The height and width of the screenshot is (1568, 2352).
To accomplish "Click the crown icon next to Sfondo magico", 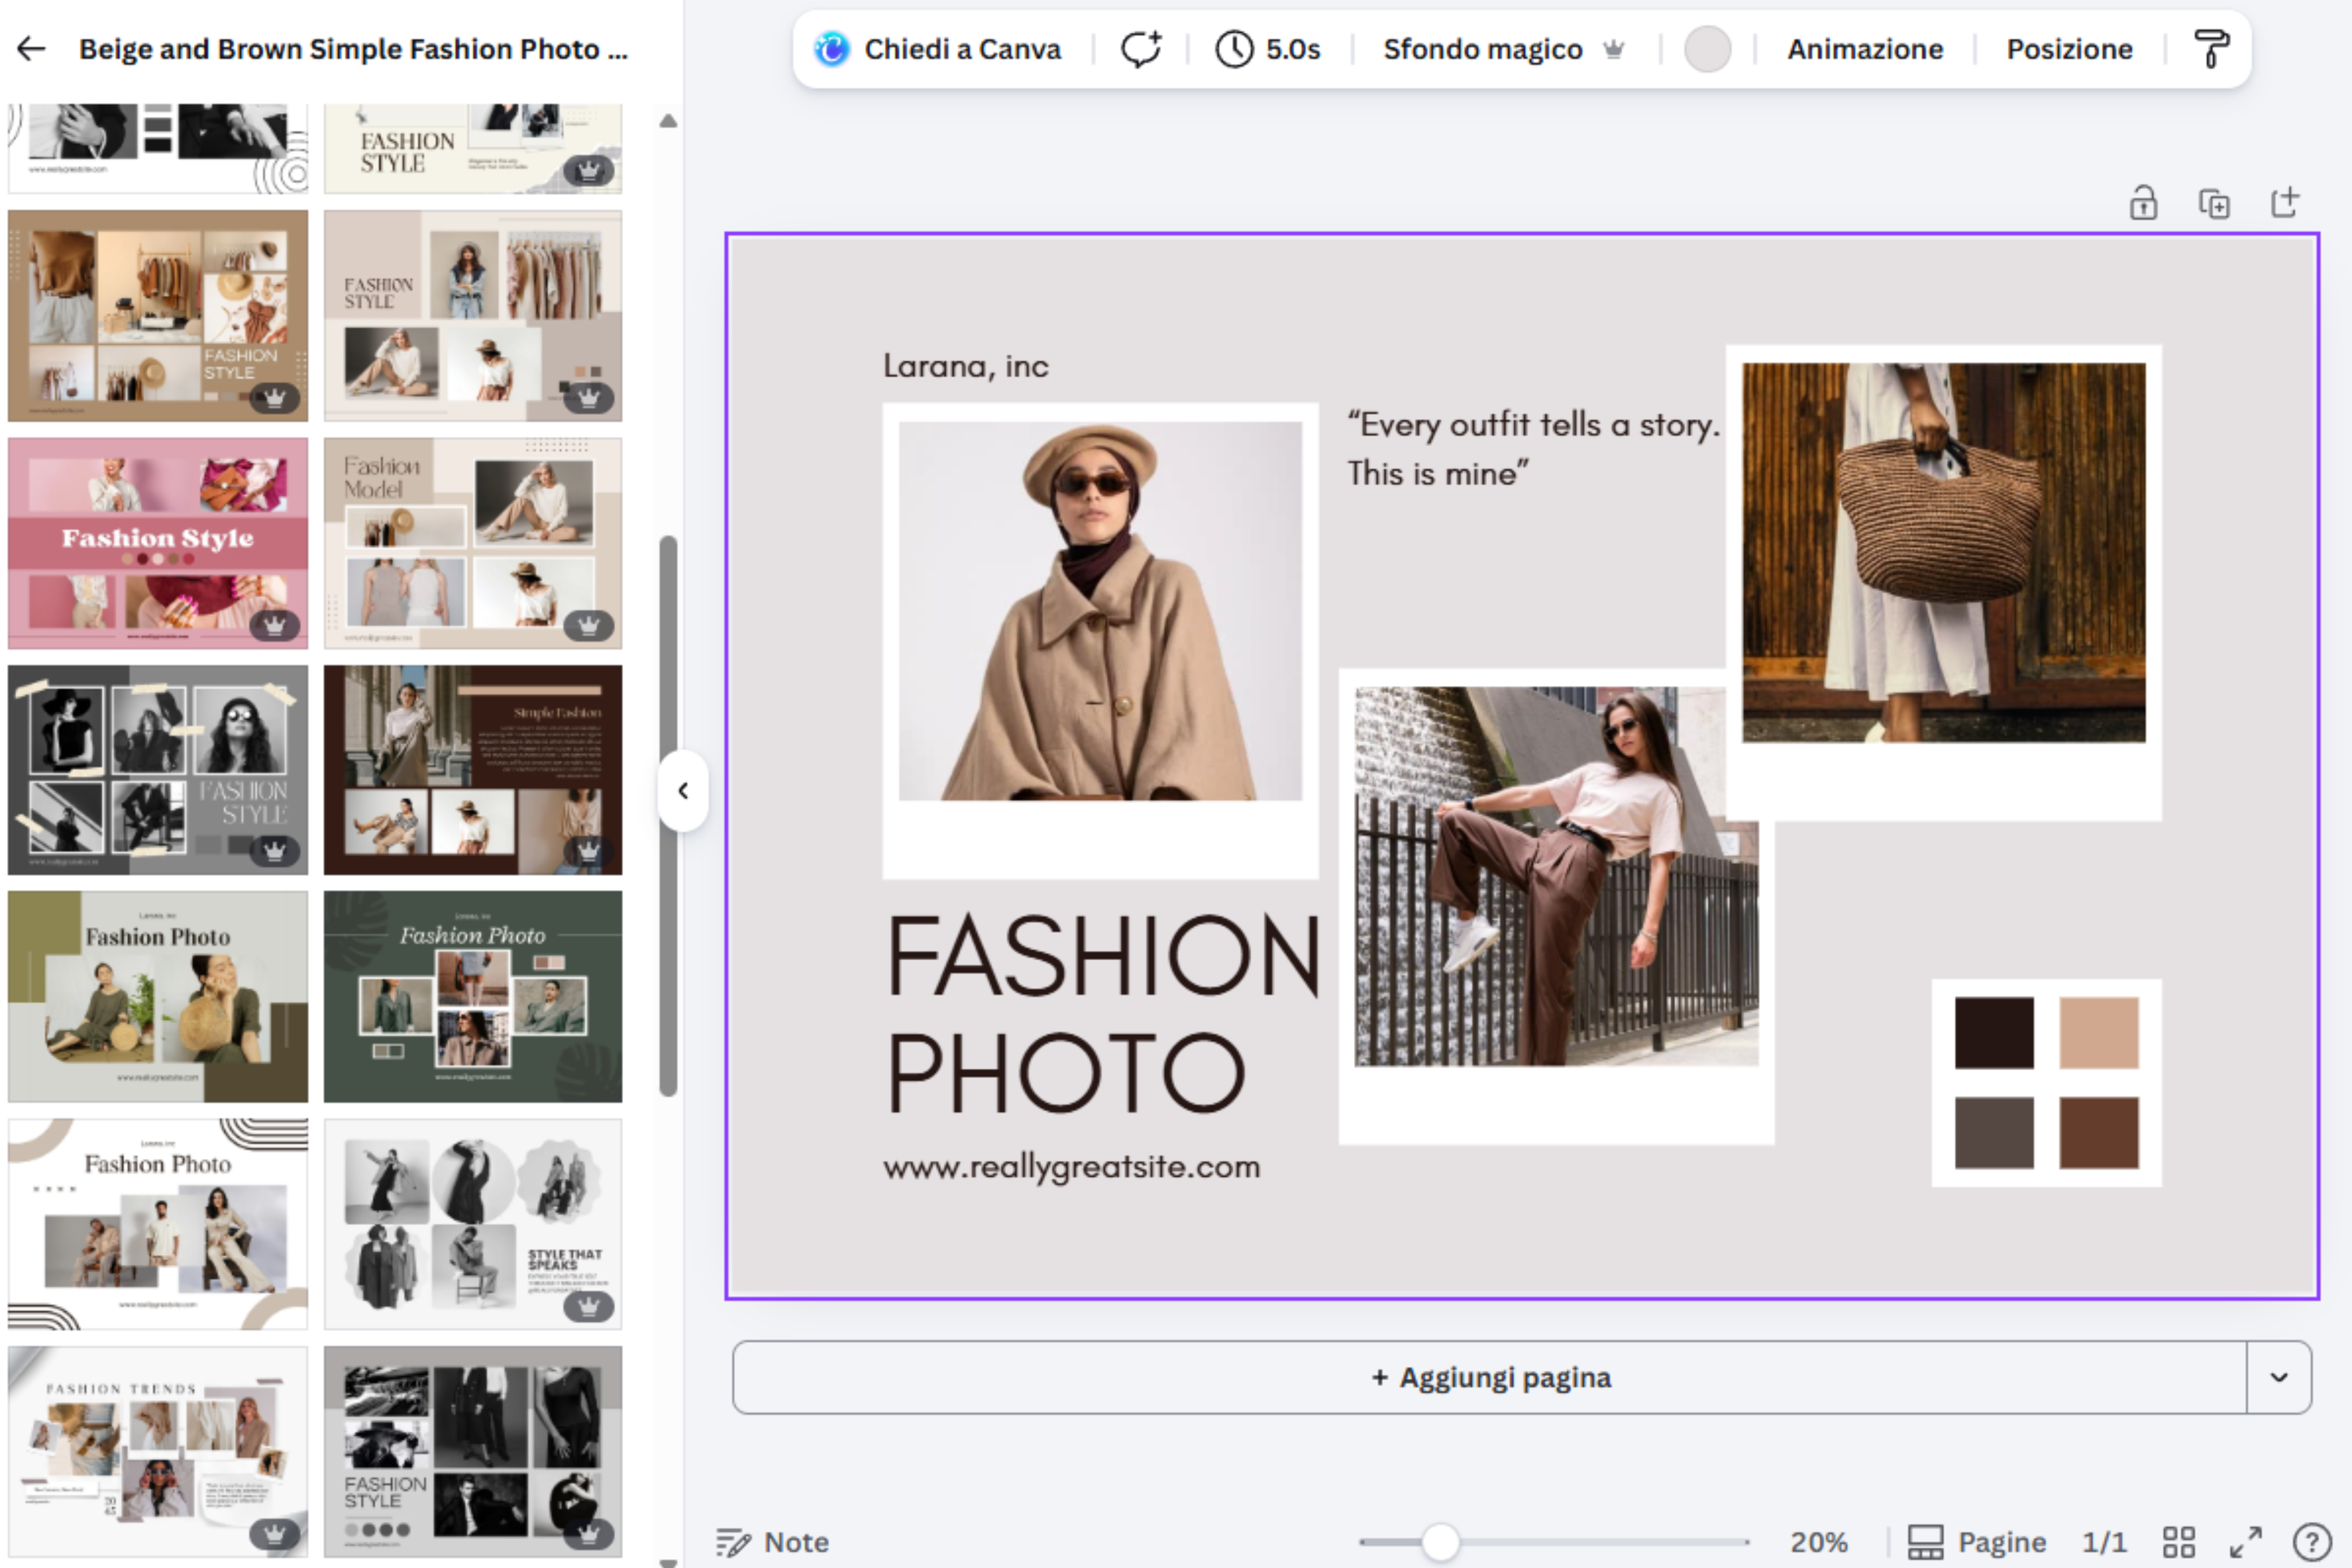I will point(1613,48).
